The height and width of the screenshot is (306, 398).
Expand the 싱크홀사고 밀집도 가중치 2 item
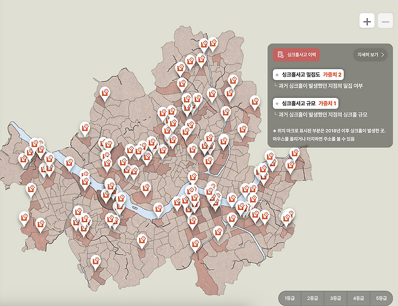coord(308,75)
